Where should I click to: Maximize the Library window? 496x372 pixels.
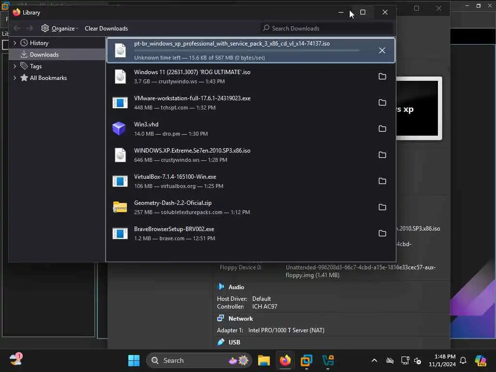pyautogui.click(x=363, y=12)
